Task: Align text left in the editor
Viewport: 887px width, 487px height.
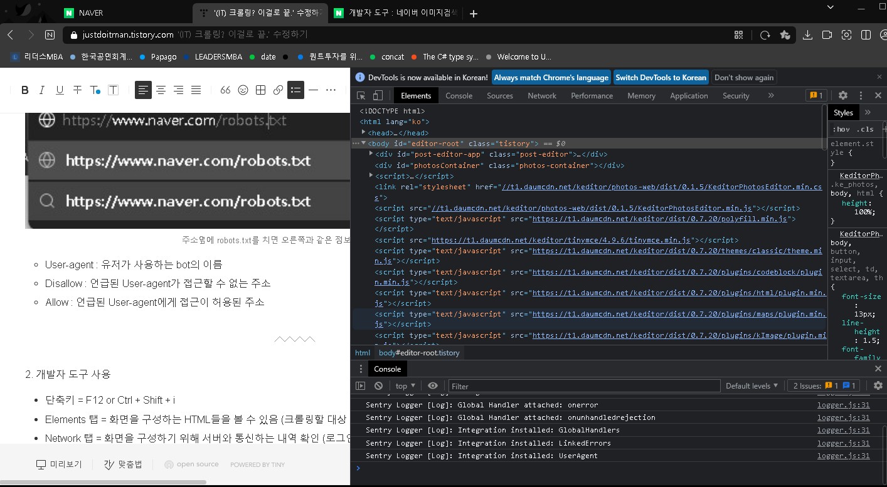Action: [x=144, y=90]
